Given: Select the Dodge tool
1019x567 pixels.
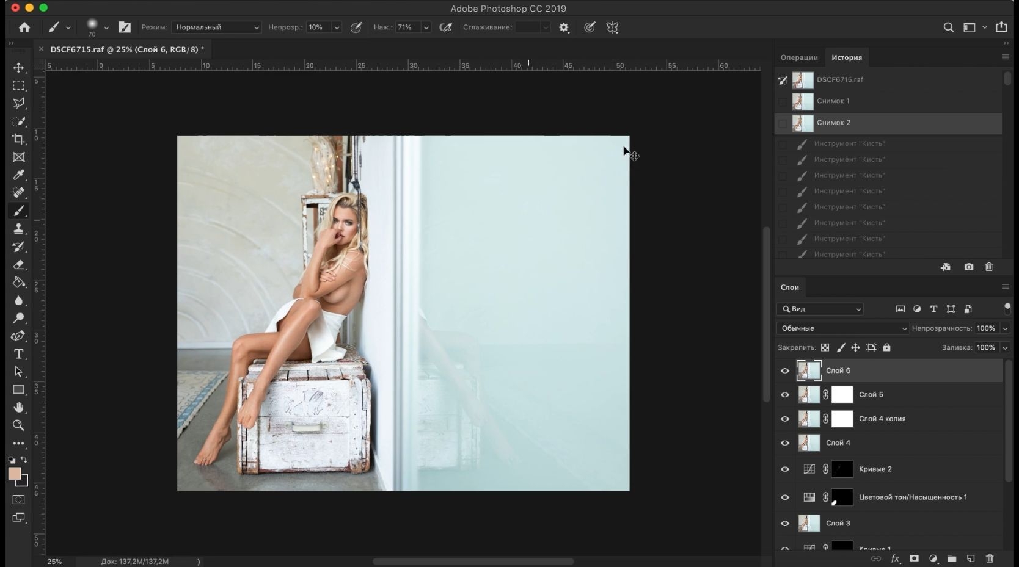Looking at the screenshot, I should tap(18, 318).
